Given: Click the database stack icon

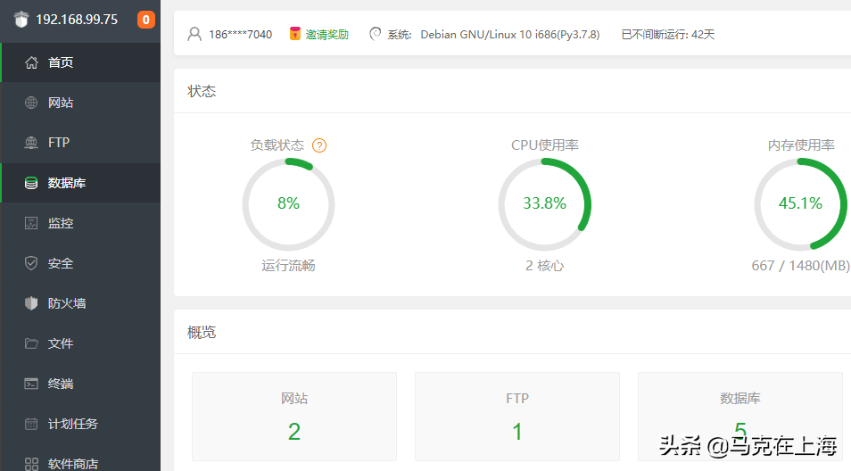Looking at the screenshot, I should [x=32, y=183].
